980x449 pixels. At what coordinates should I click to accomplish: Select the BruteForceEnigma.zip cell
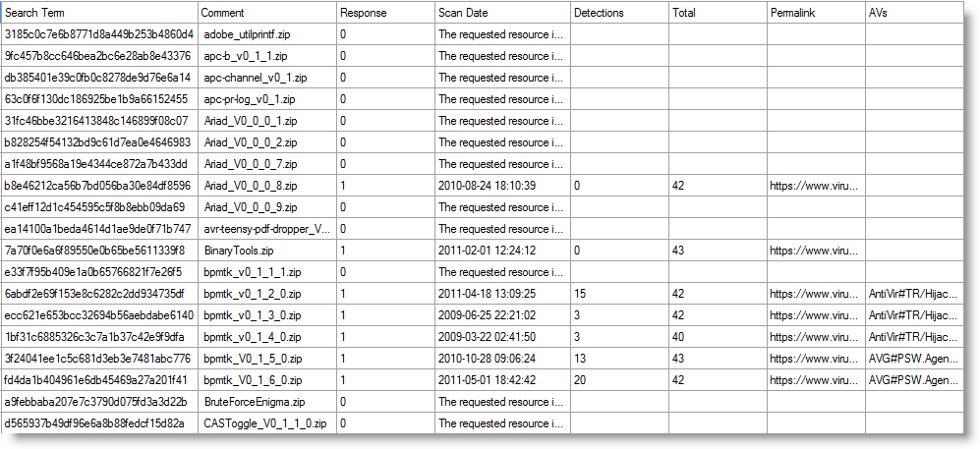point(265,402)
